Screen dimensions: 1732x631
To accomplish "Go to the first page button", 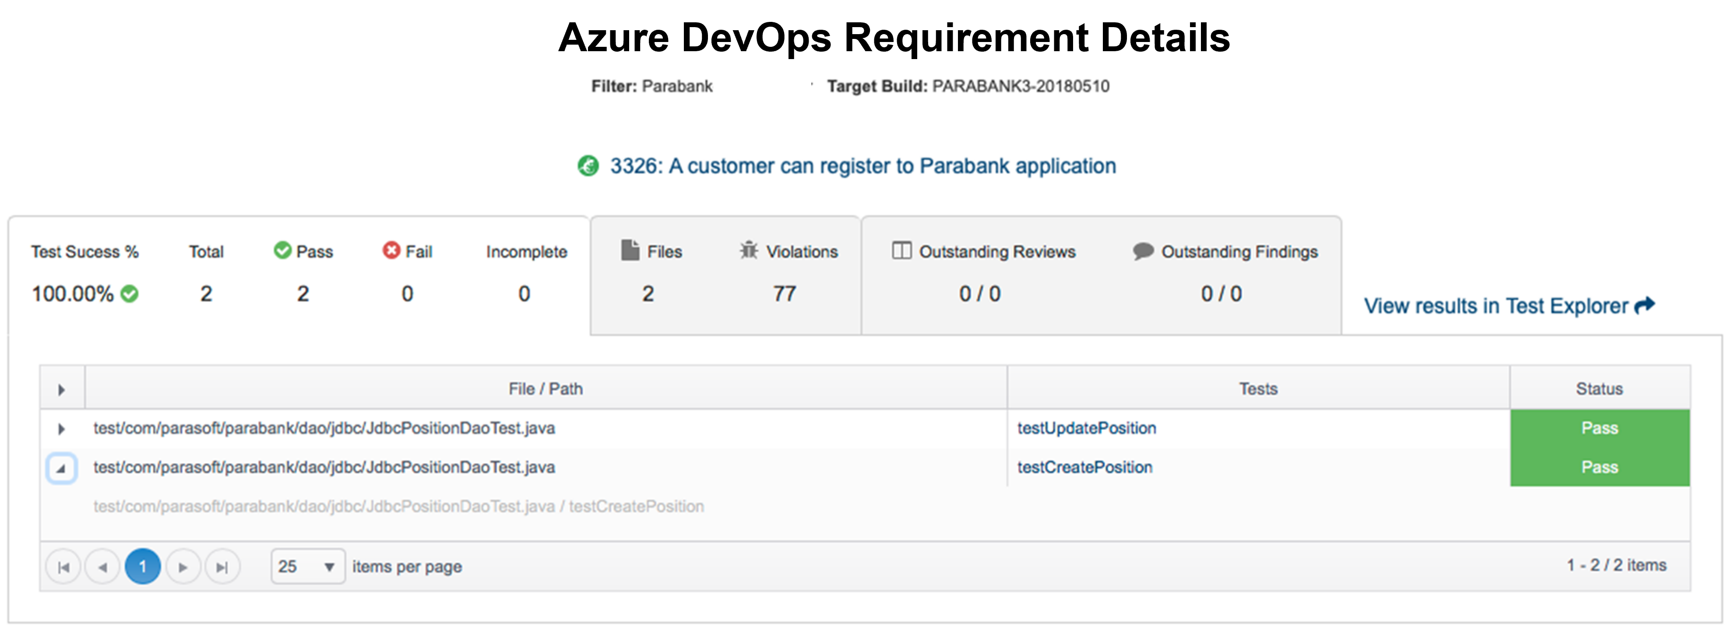I will tap(64, 567).
